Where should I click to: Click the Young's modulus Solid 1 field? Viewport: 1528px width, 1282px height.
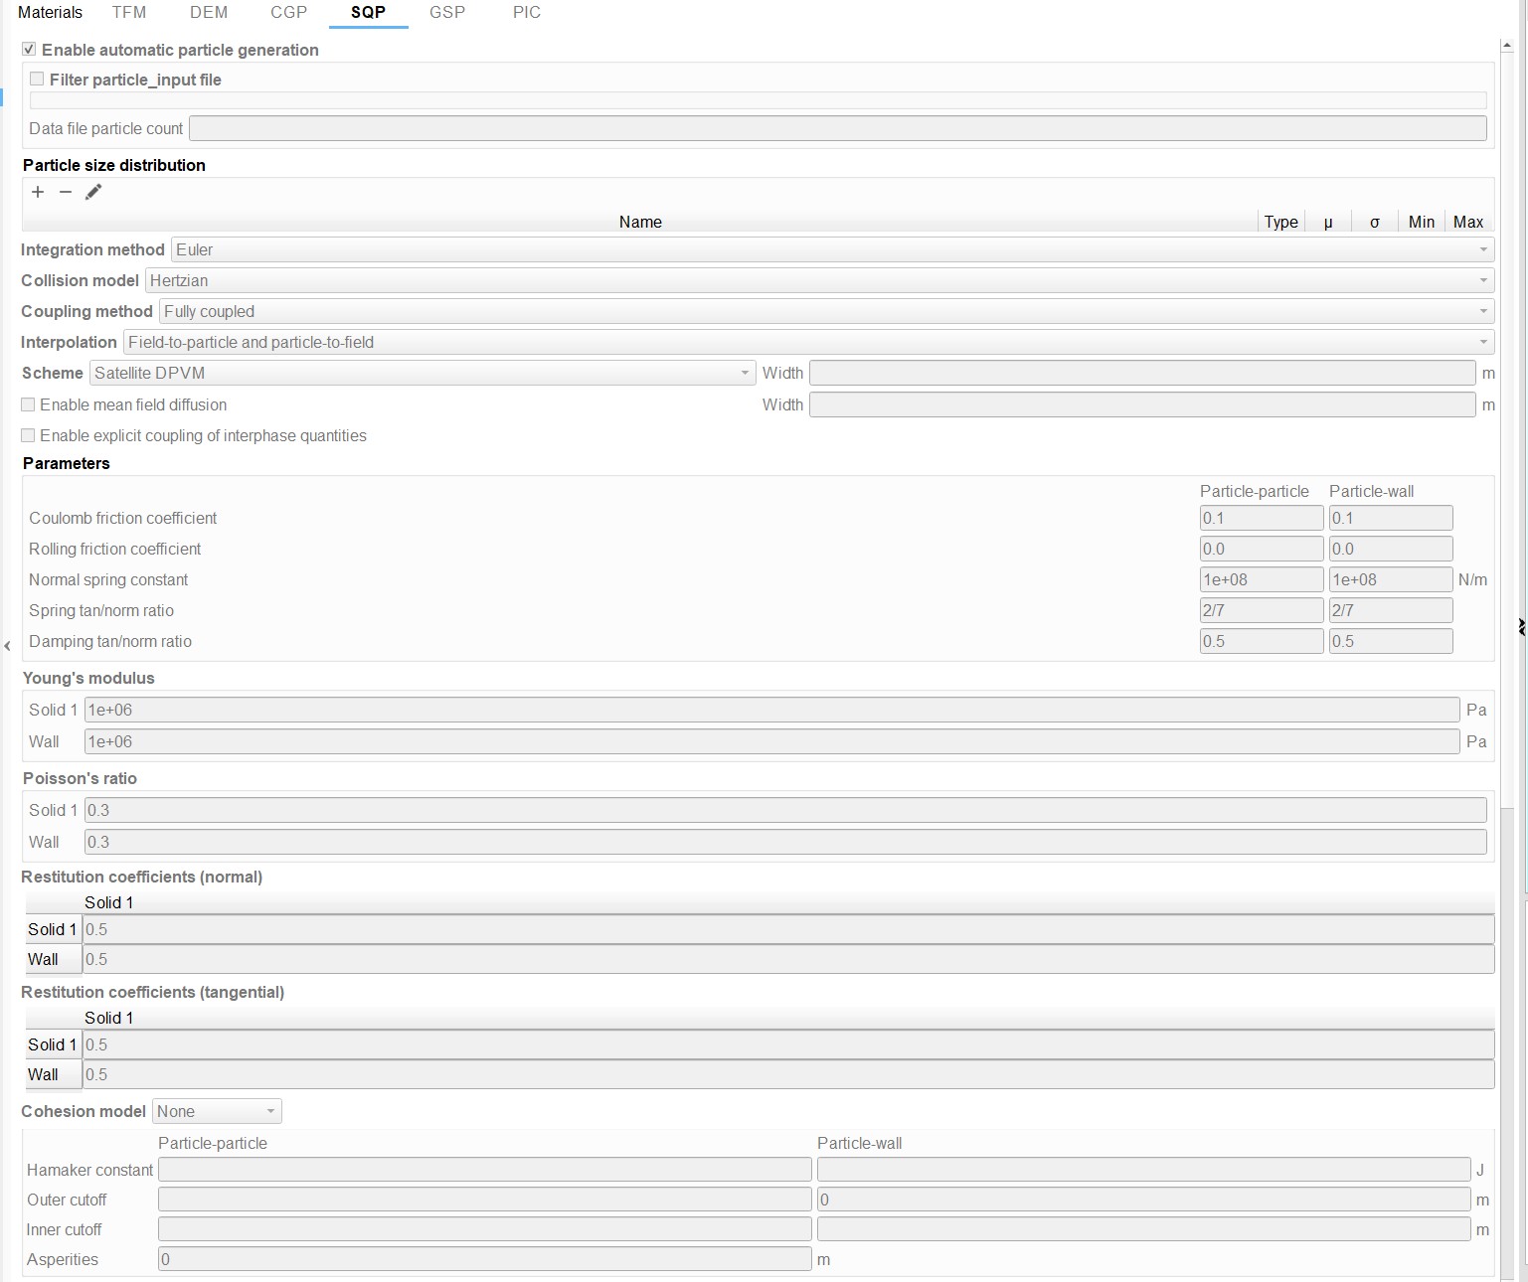tap(771, 710)
